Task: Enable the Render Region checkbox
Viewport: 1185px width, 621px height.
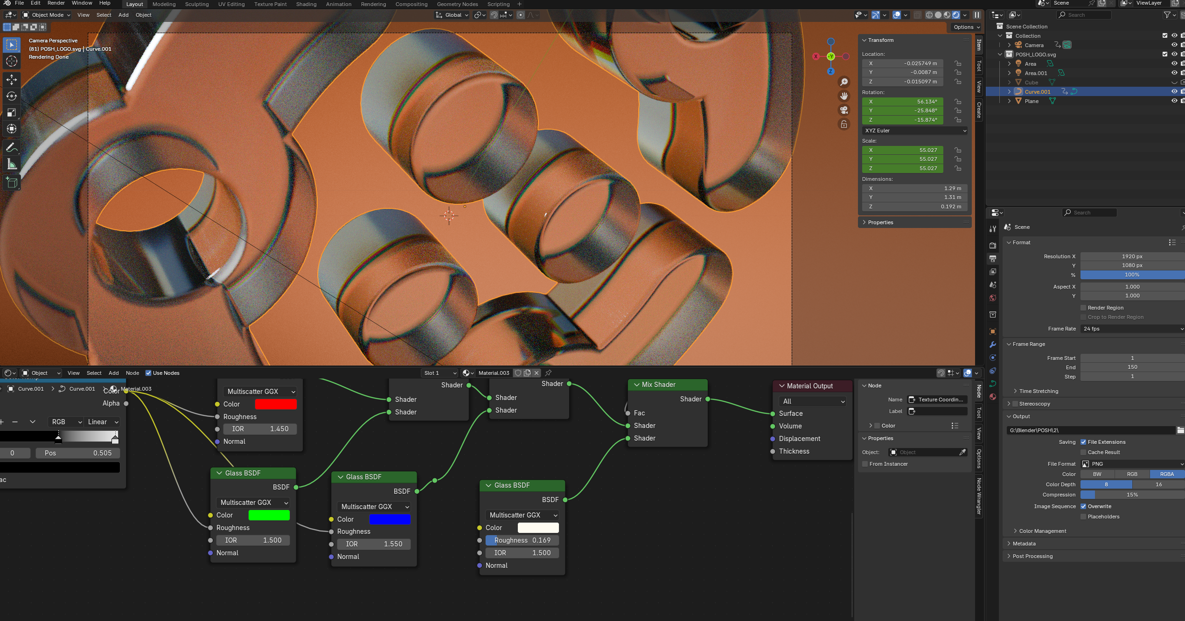Action: point(1084,308)
